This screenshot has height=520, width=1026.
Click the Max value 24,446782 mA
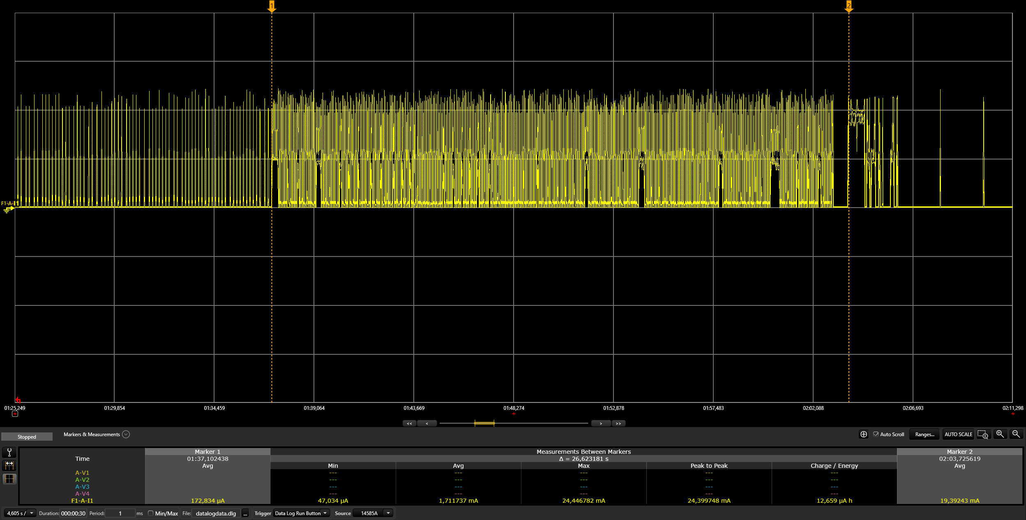[x=583, y=501]
